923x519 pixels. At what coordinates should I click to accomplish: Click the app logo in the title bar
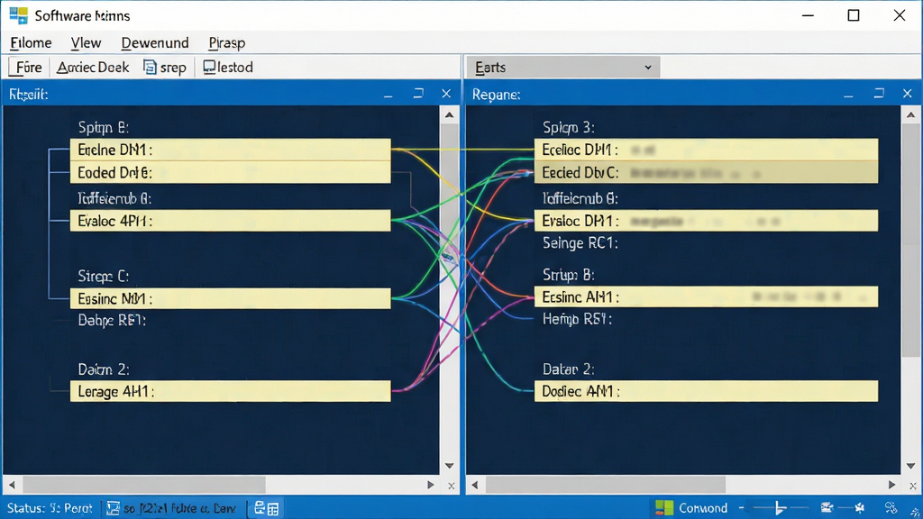coord(19,15)
